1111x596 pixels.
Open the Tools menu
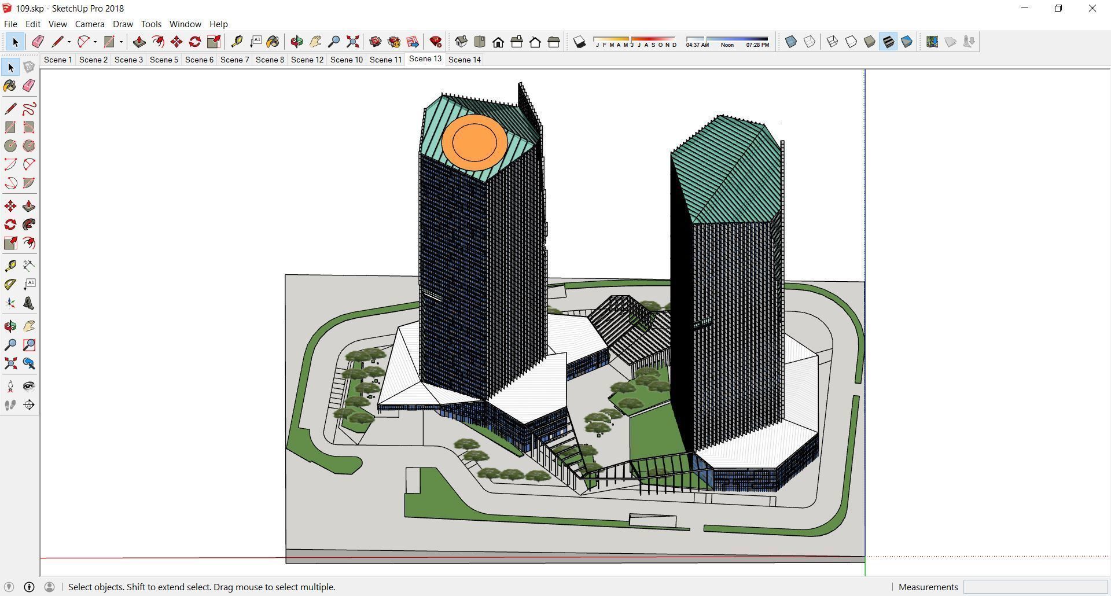point(151,24)
